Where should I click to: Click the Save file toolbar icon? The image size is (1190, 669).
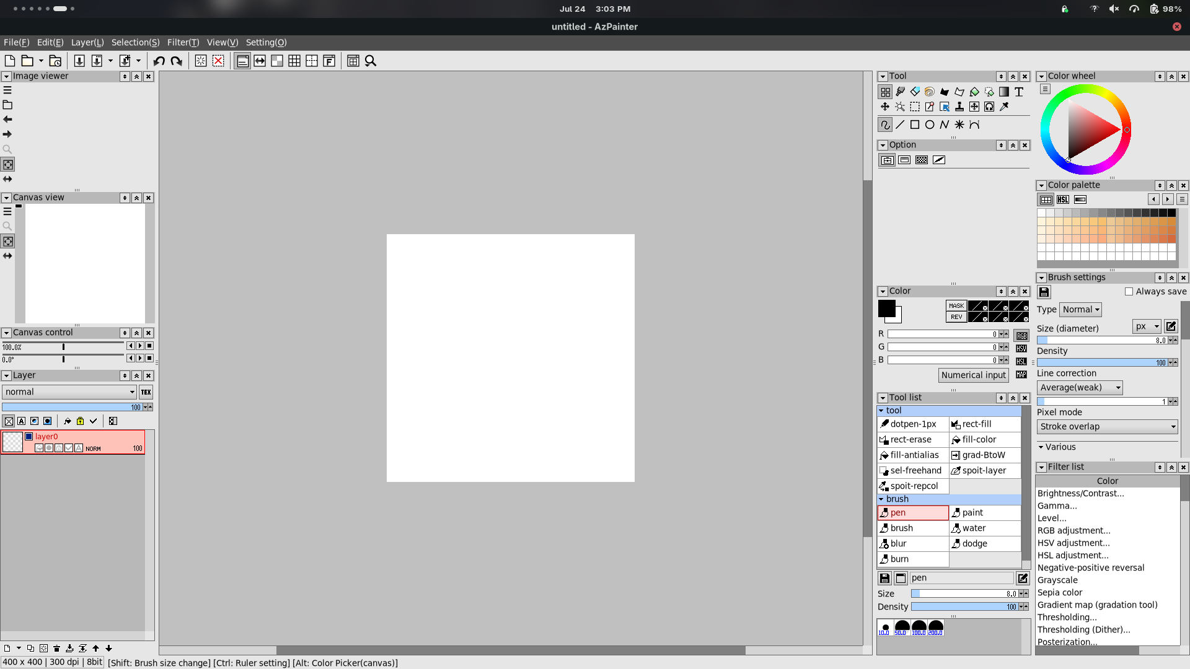tap(79, 61)
